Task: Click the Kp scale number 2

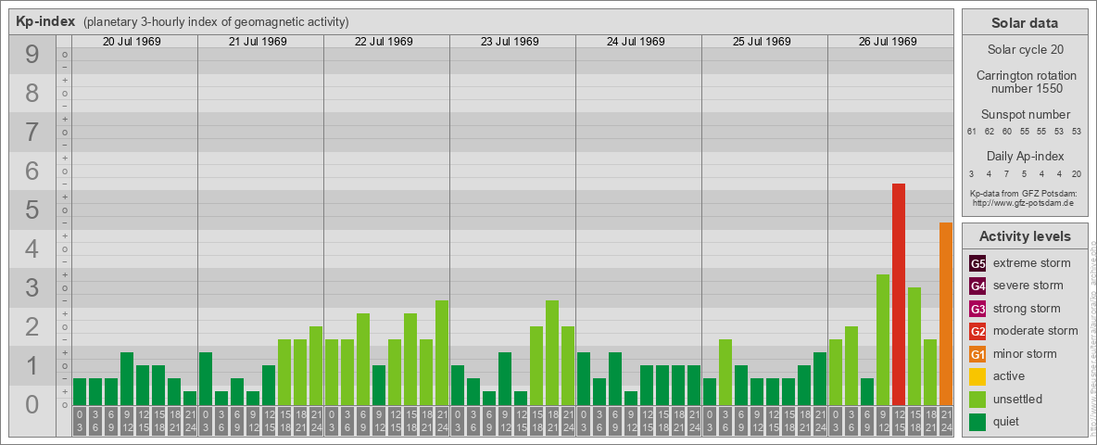Action: tap(32, 326)
